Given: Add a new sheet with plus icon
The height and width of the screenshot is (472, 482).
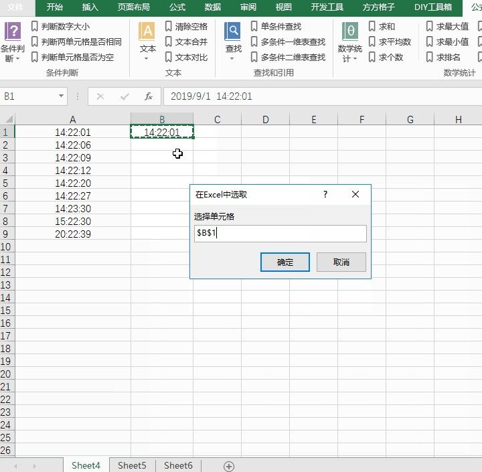Looking at the screenshot, I should tap(229, 466).
